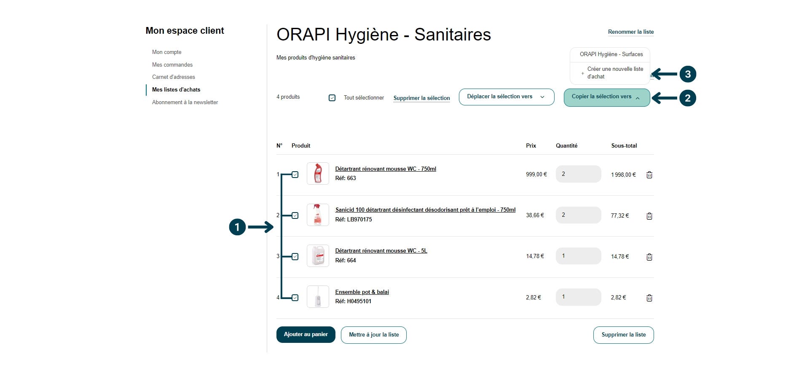Select Mes listes d'achats menu item

pyautogui.click(x=176, y=90)
